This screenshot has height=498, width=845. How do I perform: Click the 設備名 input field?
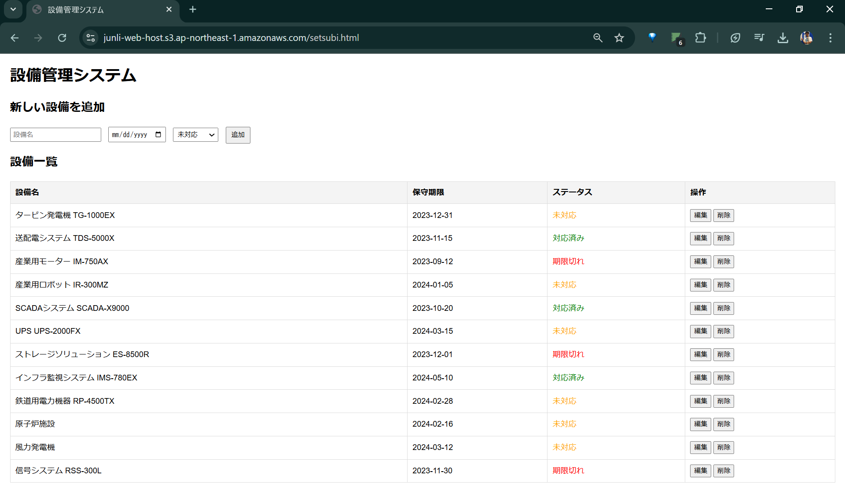[x=55, y=135]
